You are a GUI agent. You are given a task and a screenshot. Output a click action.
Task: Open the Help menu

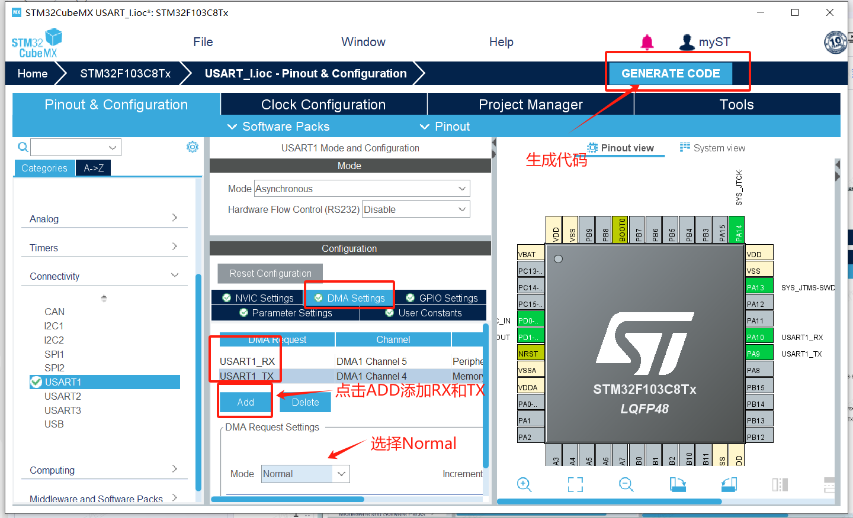tap(501, 42)
